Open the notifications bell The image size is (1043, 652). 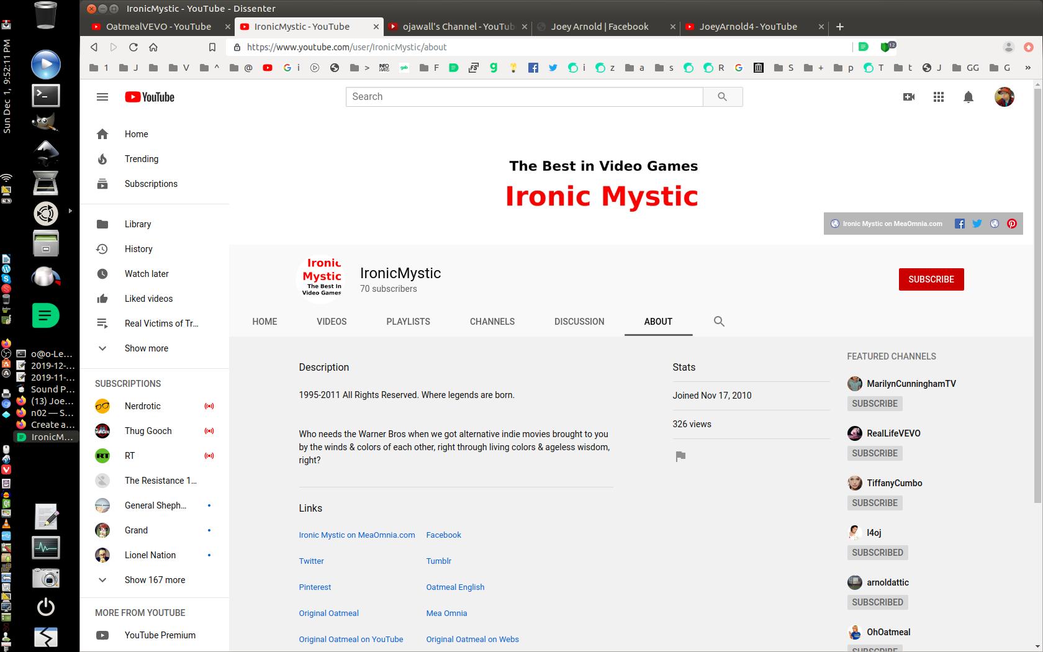coord(968,97)
